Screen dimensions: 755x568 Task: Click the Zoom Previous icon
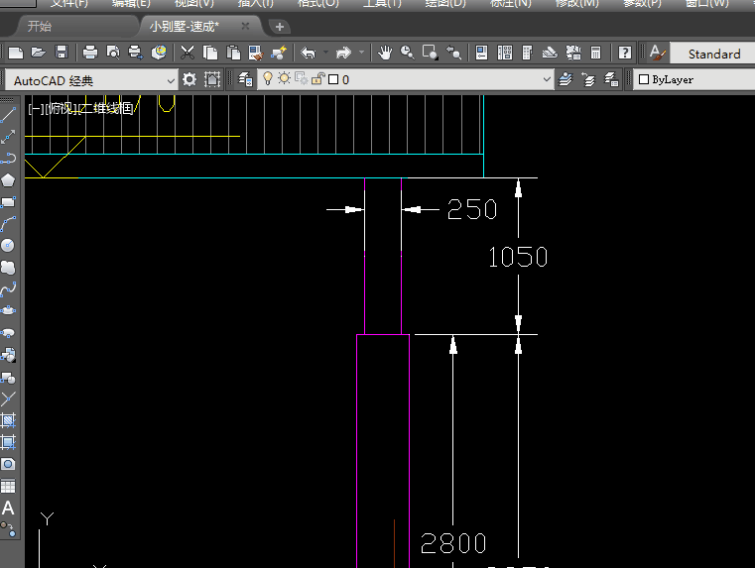[x=453, y=52]
